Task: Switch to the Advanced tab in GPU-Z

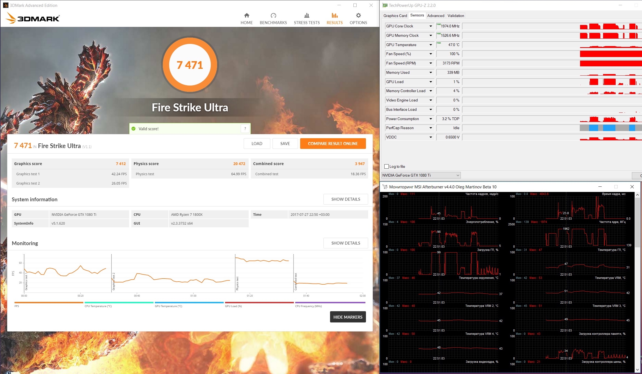Action: click(436, 16)
